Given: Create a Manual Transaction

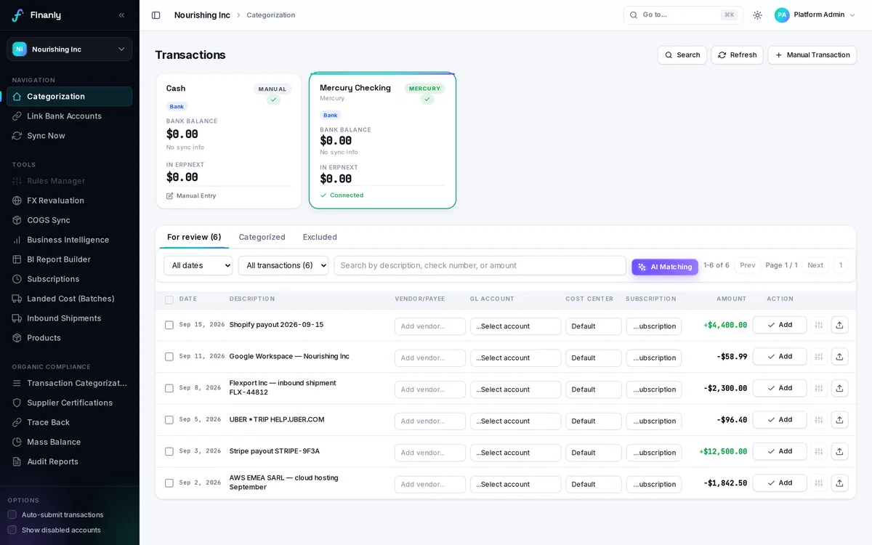Looking at the screenshot, I should coord(812,55).
